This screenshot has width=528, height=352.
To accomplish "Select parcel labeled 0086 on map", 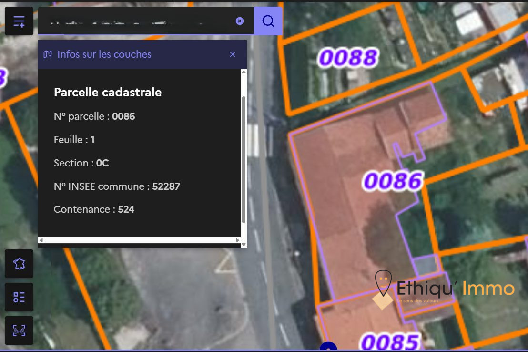I will (393, 181).
